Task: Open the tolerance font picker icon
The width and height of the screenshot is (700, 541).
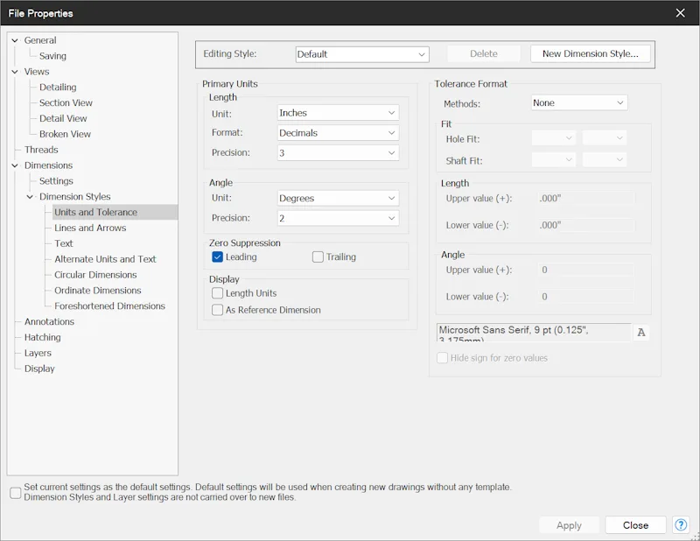Action: coord(641,333)
